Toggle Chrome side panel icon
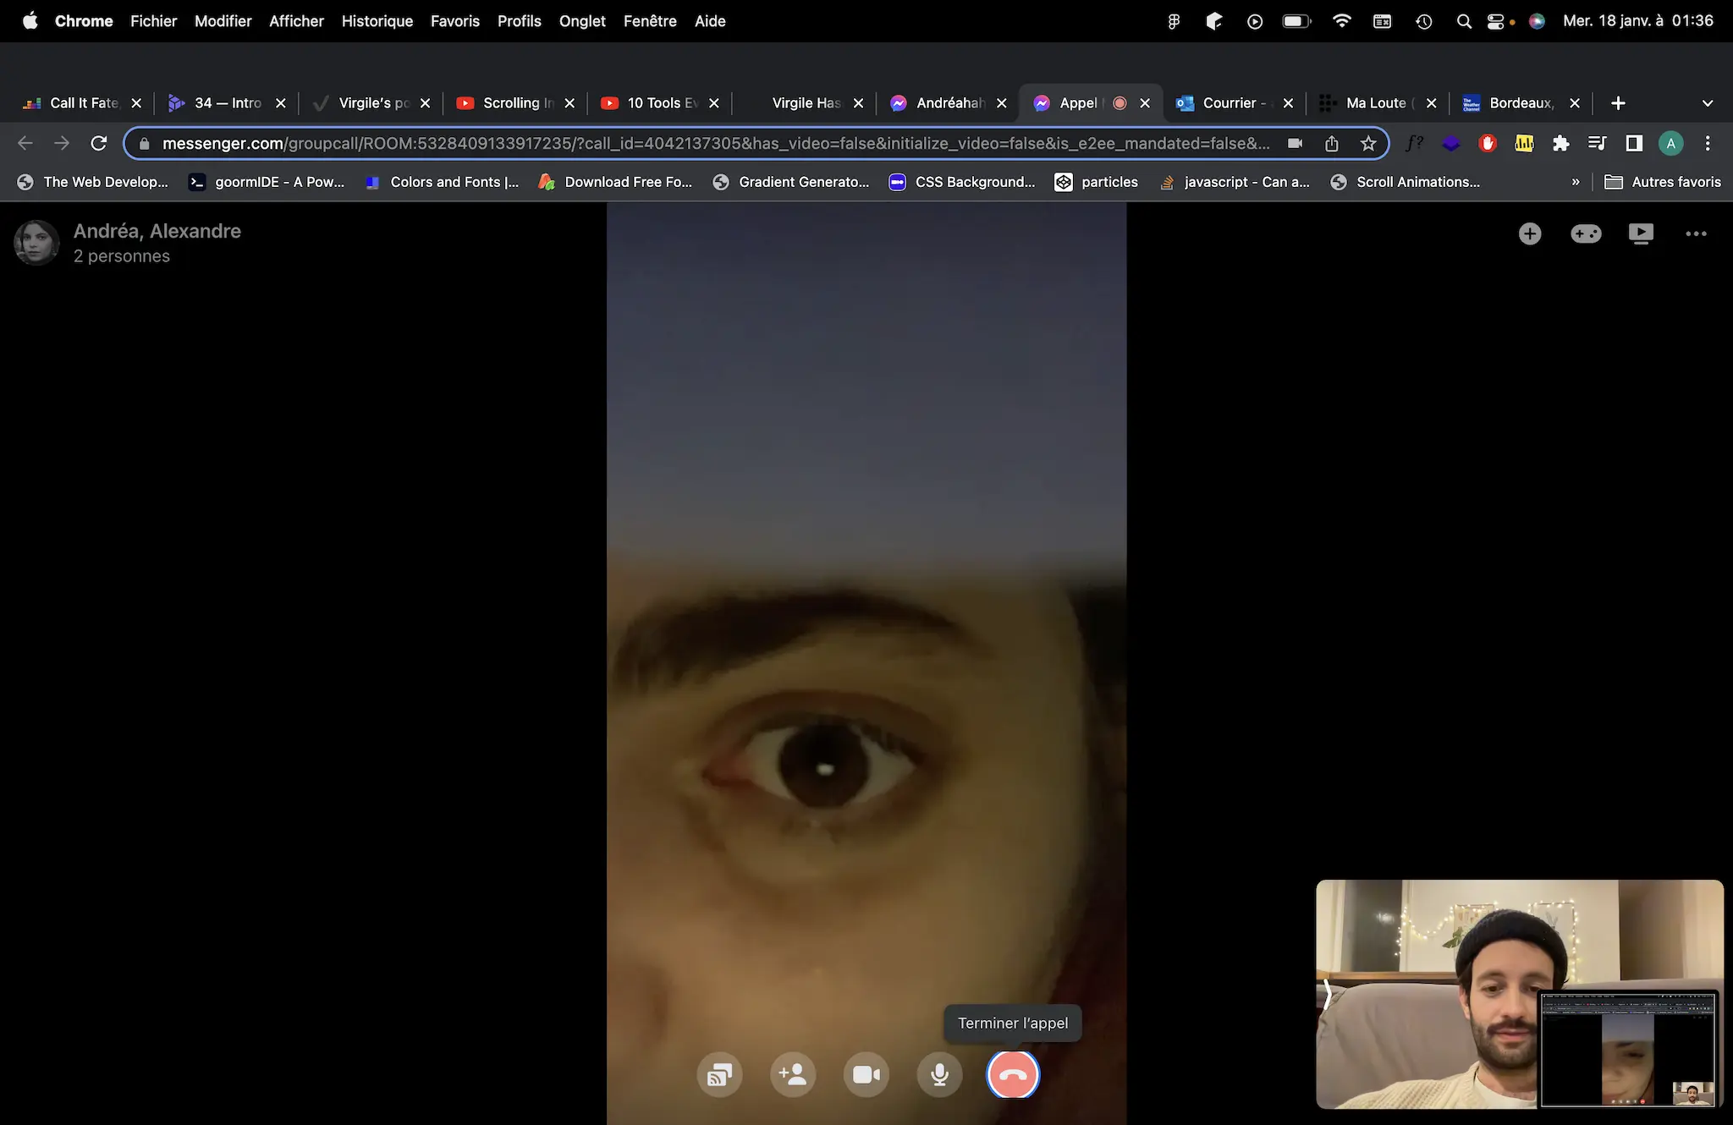Viewport: 1733px width, 1125px height. (1634, 144)
